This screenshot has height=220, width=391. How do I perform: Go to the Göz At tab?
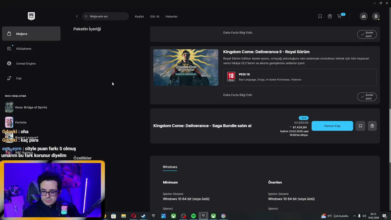155,16
